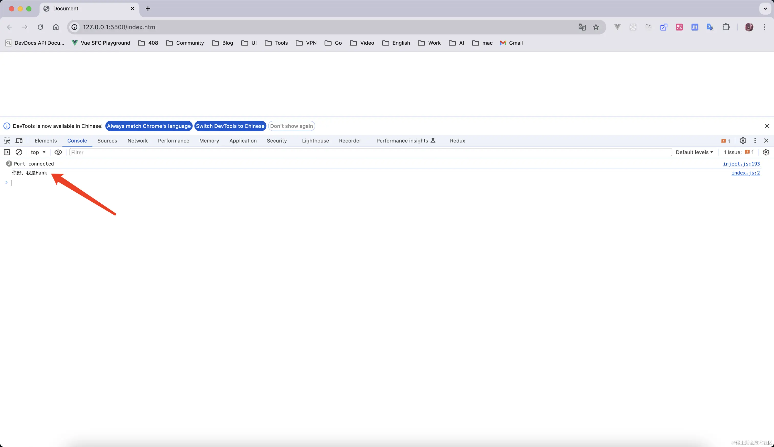The height and width of the screenshot is (447, 774).
Task: Clear the console with the ban icon
Action: 19,152
